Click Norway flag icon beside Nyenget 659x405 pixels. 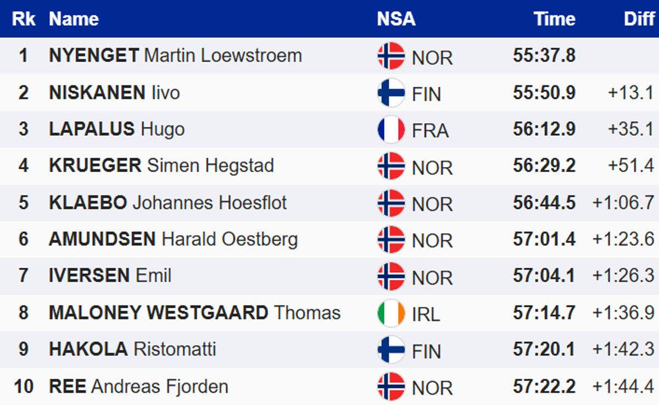click(x=391, y=56)
